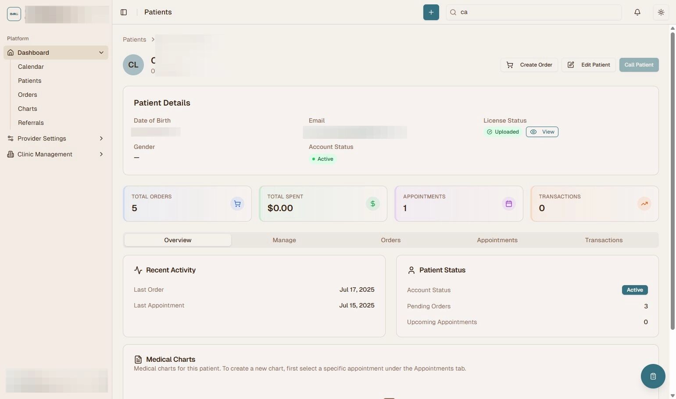Click the Create Order button
The height and width of the screenshot is (399, 676).
(529, 65)
